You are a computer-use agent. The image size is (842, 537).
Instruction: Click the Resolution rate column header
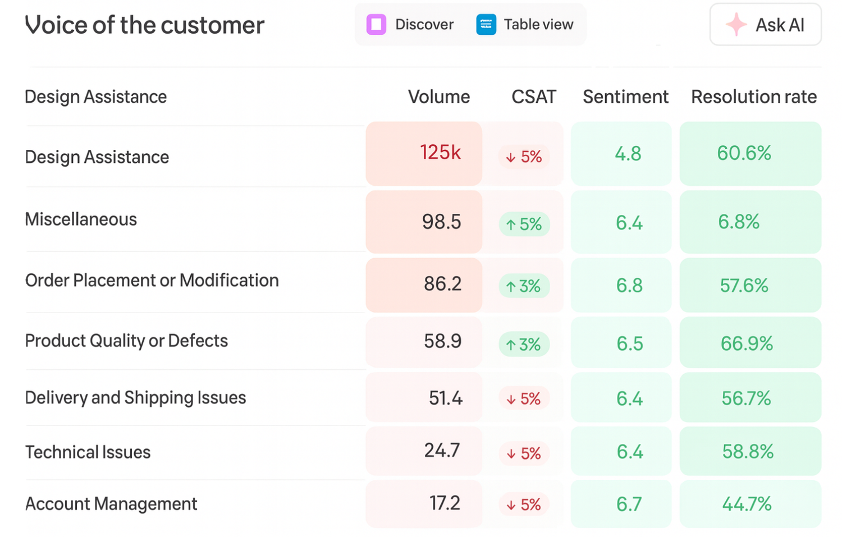coord(753,97)
